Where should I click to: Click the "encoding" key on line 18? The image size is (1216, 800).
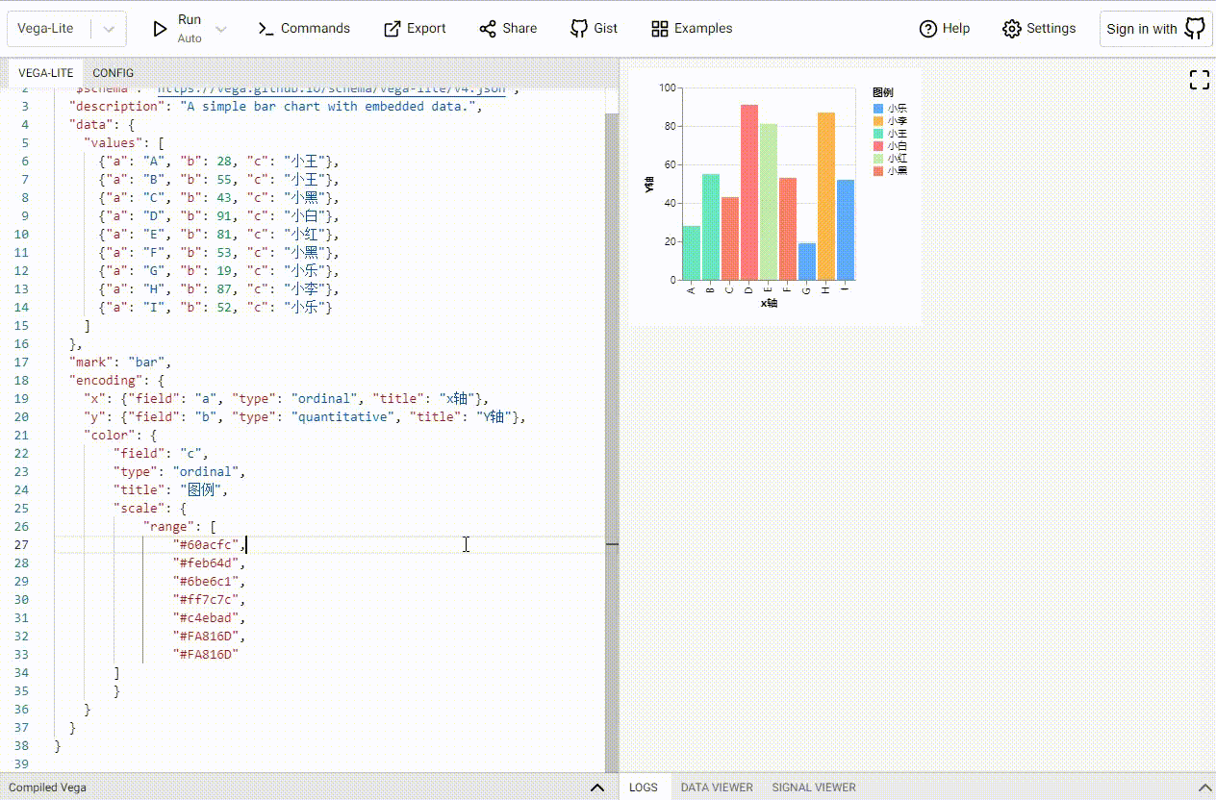pyautogui.click(x=106, y=381)
